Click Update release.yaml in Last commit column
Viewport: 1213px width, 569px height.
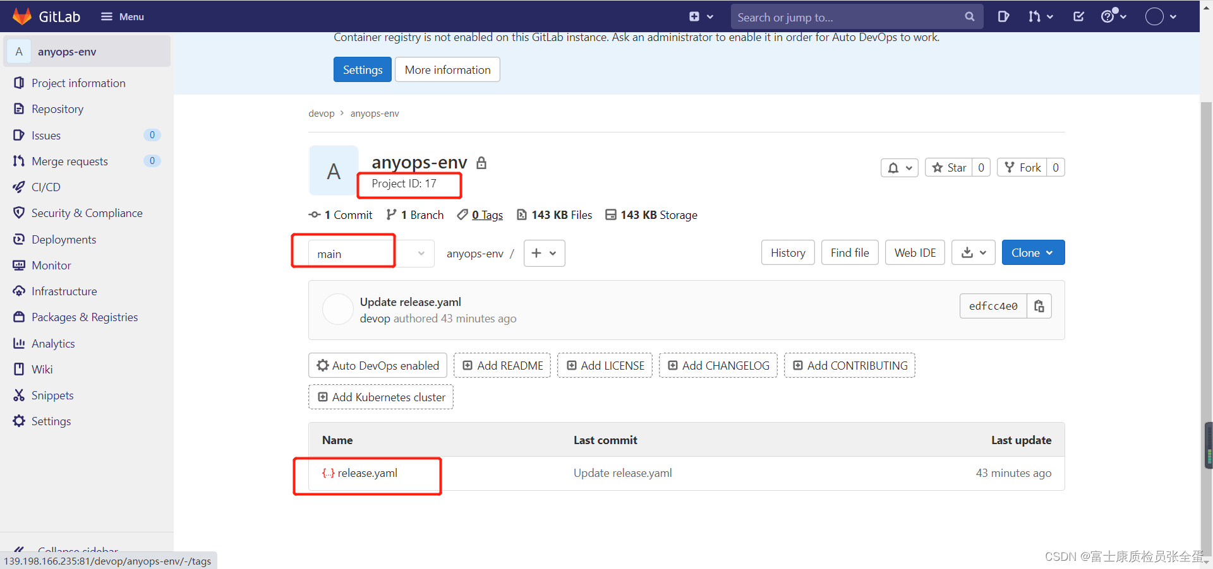pos(623,473)
